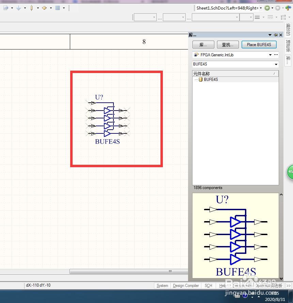Click the ellipsis button beside library selector
The width and height of the screenshot is (293, 303).
coord(276,55)
